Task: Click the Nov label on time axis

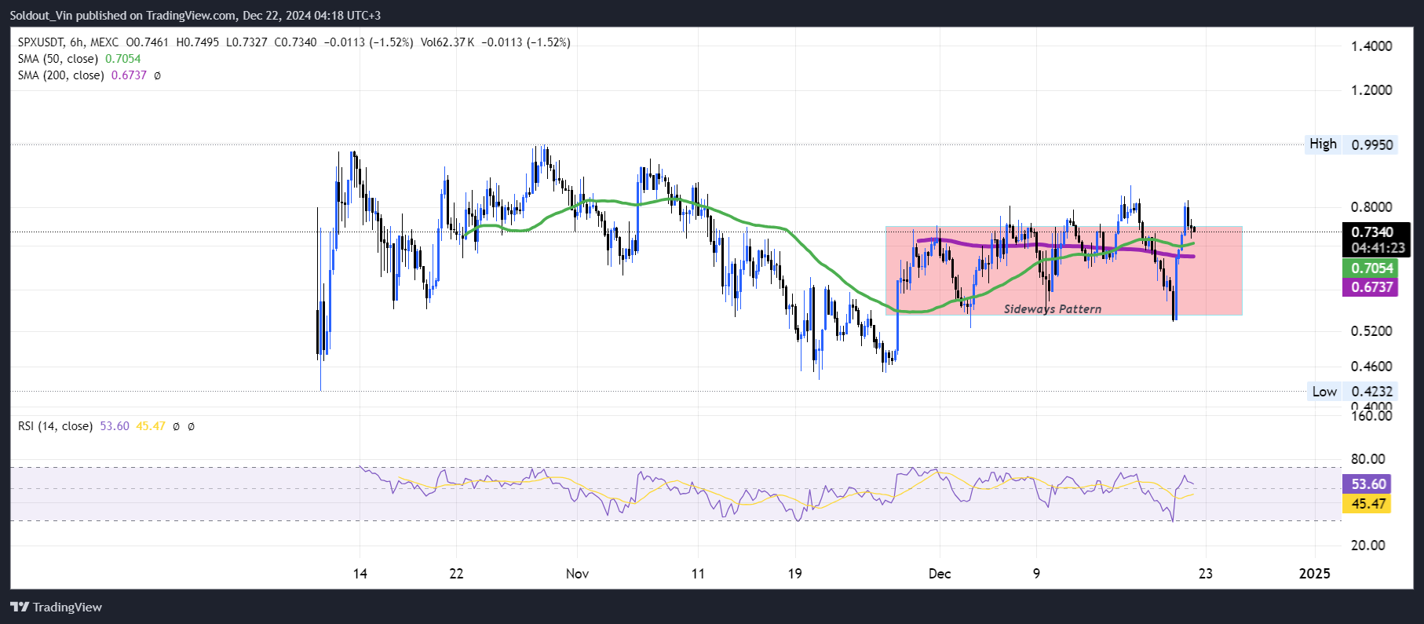Action: (x=577, y=574)
